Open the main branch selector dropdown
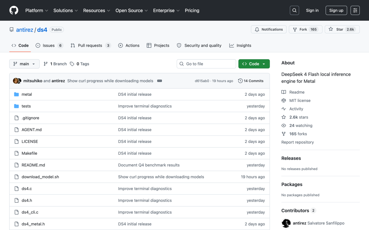 25,64
